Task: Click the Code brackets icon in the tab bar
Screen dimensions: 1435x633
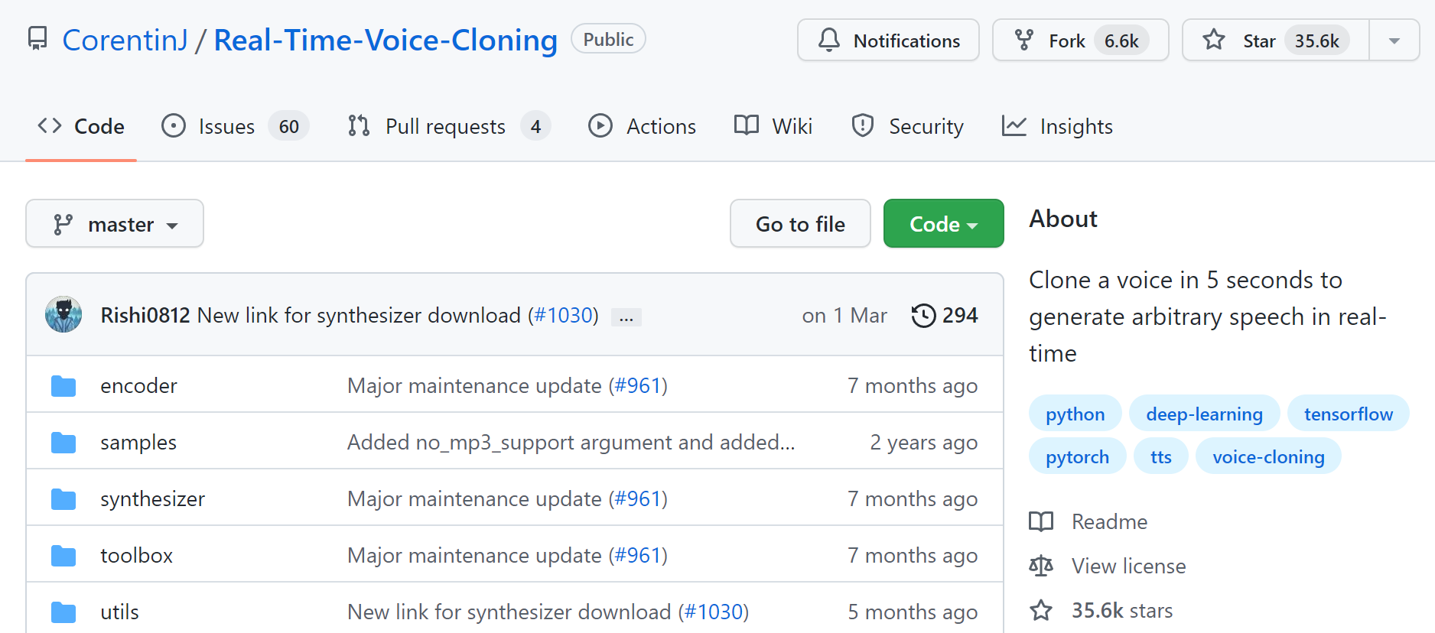Action: [x=50, y=125]
